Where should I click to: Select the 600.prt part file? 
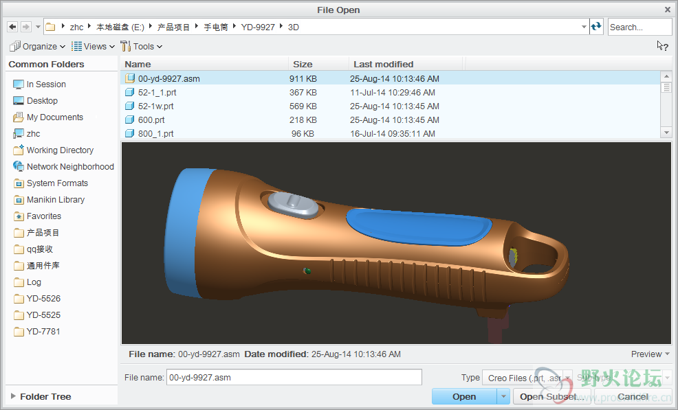(x=151, y=120)
